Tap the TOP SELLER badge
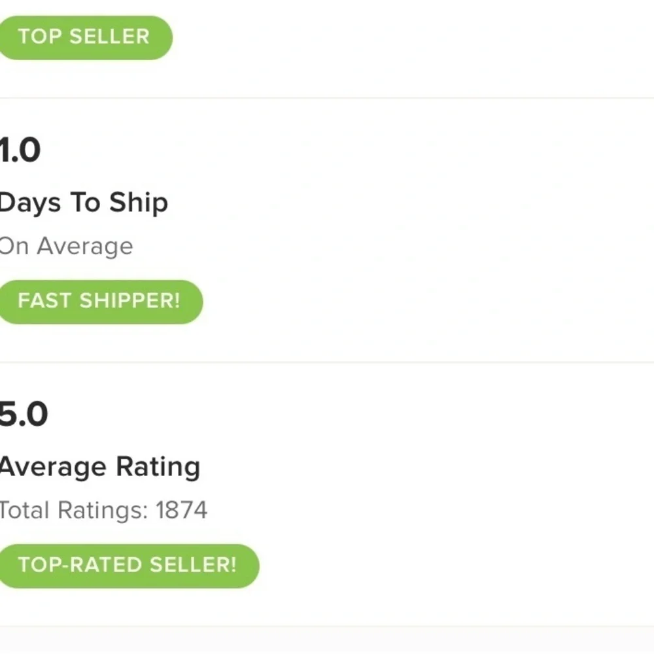The height and width of the screenshot is (654, 654). click(85, 37)
